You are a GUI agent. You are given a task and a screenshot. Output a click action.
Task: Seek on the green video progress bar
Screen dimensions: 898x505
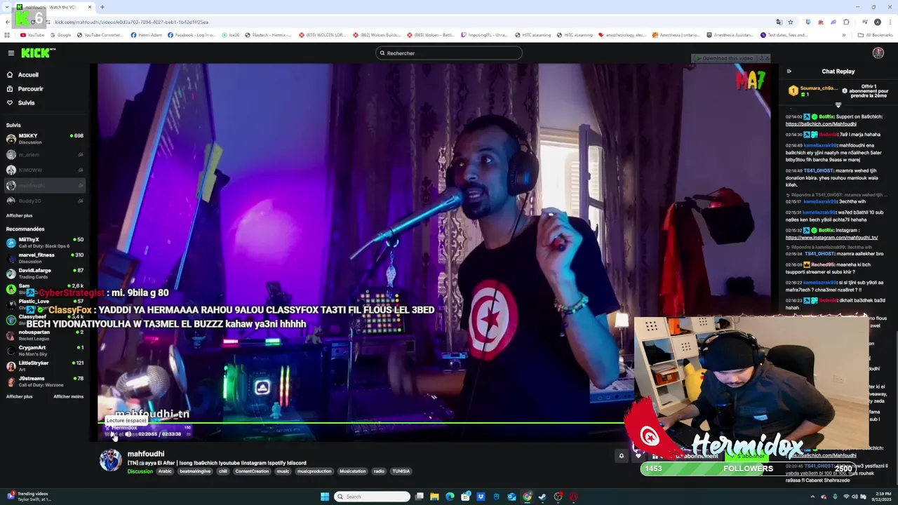point(434,423)
